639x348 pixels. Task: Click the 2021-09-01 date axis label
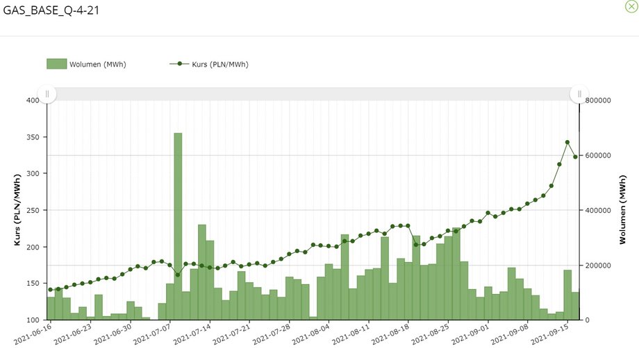470,334
